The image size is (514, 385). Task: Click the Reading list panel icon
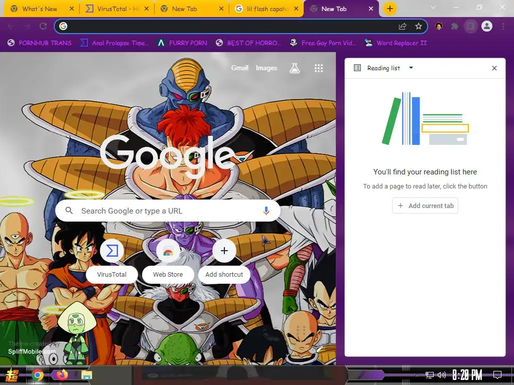click(357, 68)
